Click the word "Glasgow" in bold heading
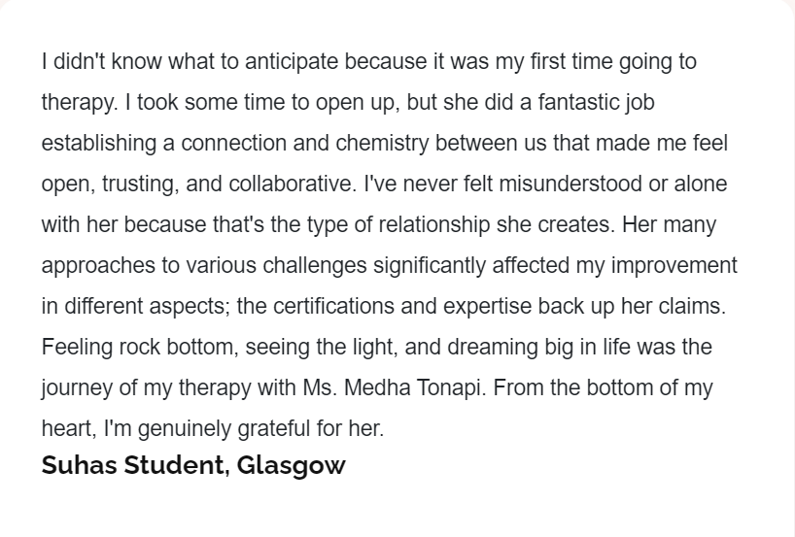The height and width of the screenshot is (537, 795). pos(291,466)
